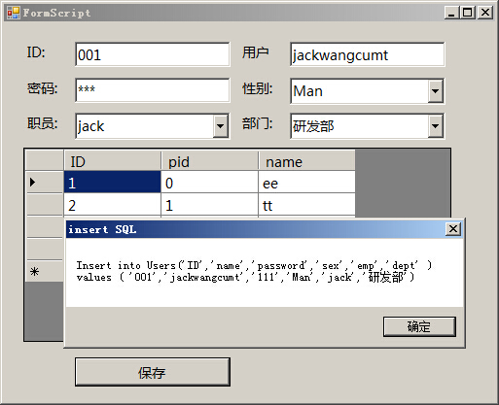Sort grid by ID column header

[x=112, y=160]
